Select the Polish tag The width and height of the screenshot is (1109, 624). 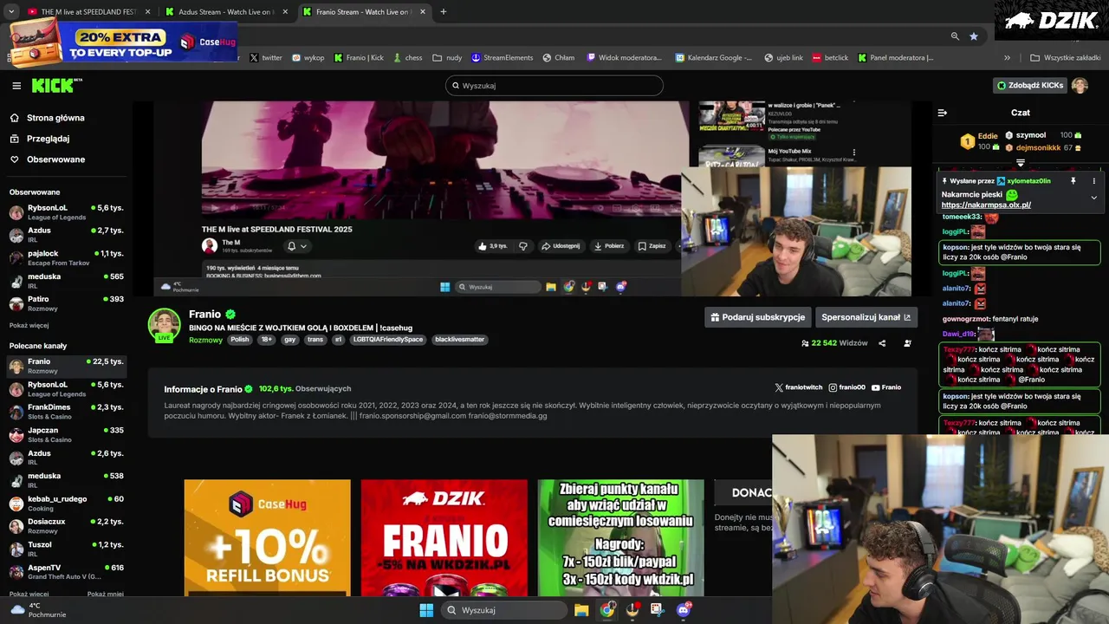click(x=240, y=340)
